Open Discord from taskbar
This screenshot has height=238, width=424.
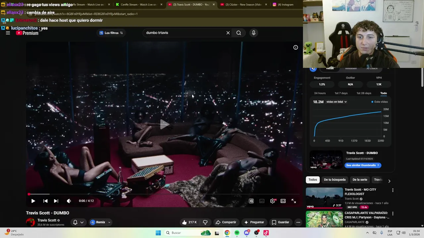tap(247, 233)
